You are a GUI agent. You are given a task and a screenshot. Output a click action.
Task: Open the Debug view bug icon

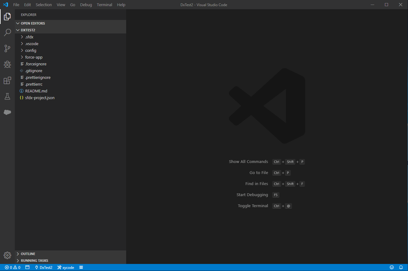[7, 64]
